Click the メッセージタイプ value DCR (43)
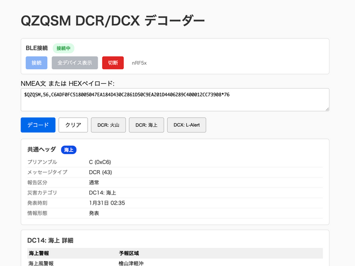Image resolution: width=355 pixels, height=266 pixels. (101, 172)
